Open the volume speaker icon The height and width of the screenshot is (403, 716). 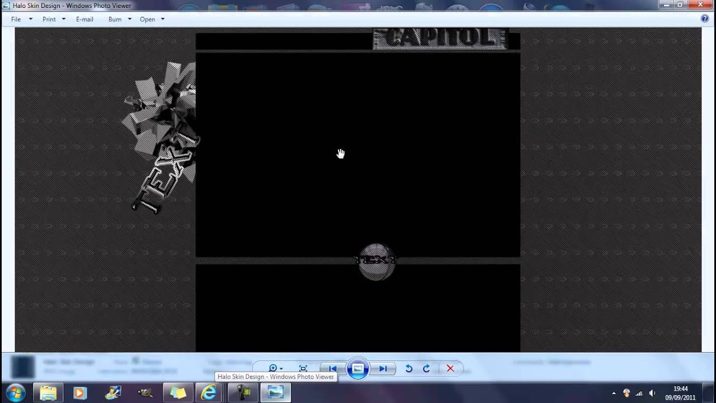(x=652, y=393)
